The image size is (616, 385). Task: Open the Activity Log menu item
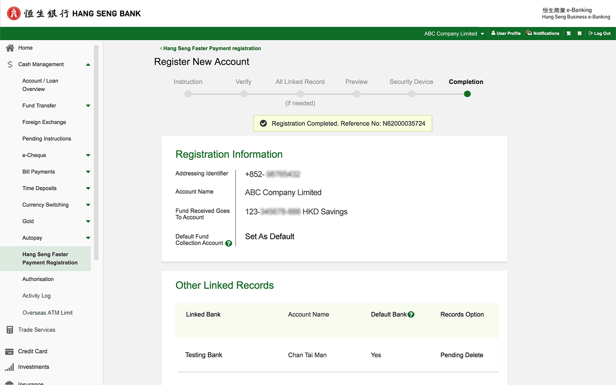(x=36, y=296)
